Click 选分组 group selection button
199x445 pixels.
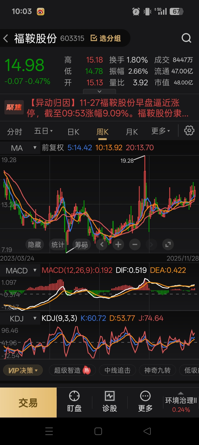(x=106, y=38)
